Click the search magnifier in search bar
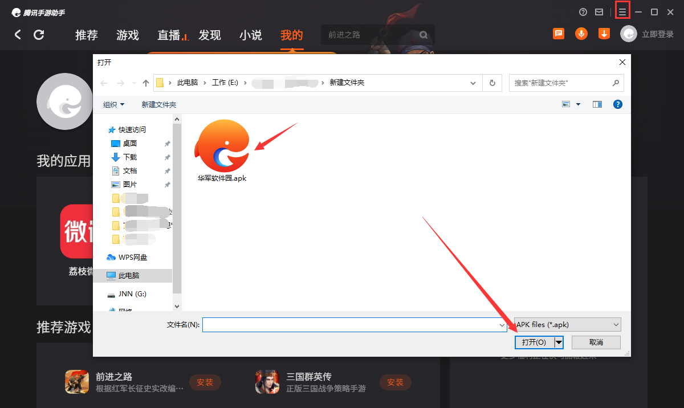 pyautogui.click(x=423, y=34)
